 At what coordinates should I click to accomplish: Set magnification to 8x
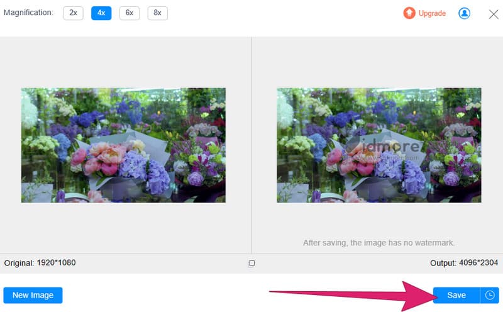click(157, 13)
